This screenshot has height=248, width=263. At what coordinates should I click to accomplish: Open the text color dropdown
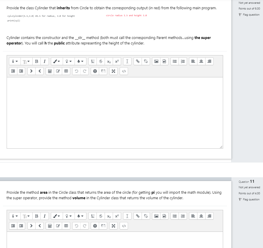[x=80, y=61]
